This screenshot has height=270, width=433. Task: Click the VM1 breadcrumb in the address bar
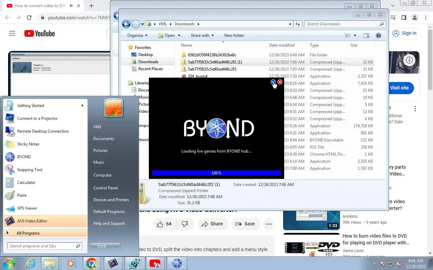(162, 24)
